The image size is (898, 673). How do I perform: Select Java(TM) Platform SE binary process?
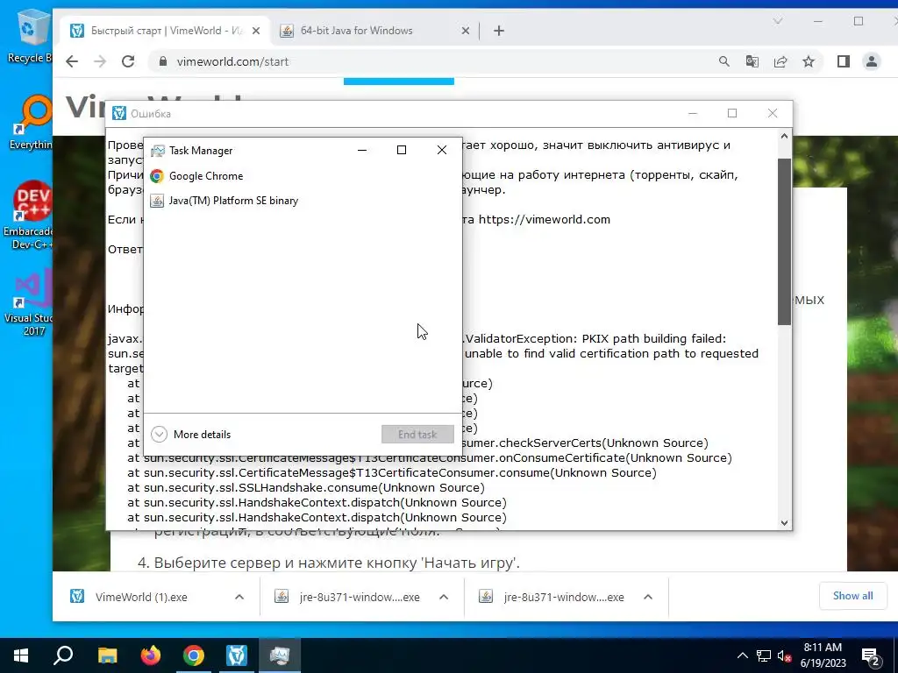(303, 201)
